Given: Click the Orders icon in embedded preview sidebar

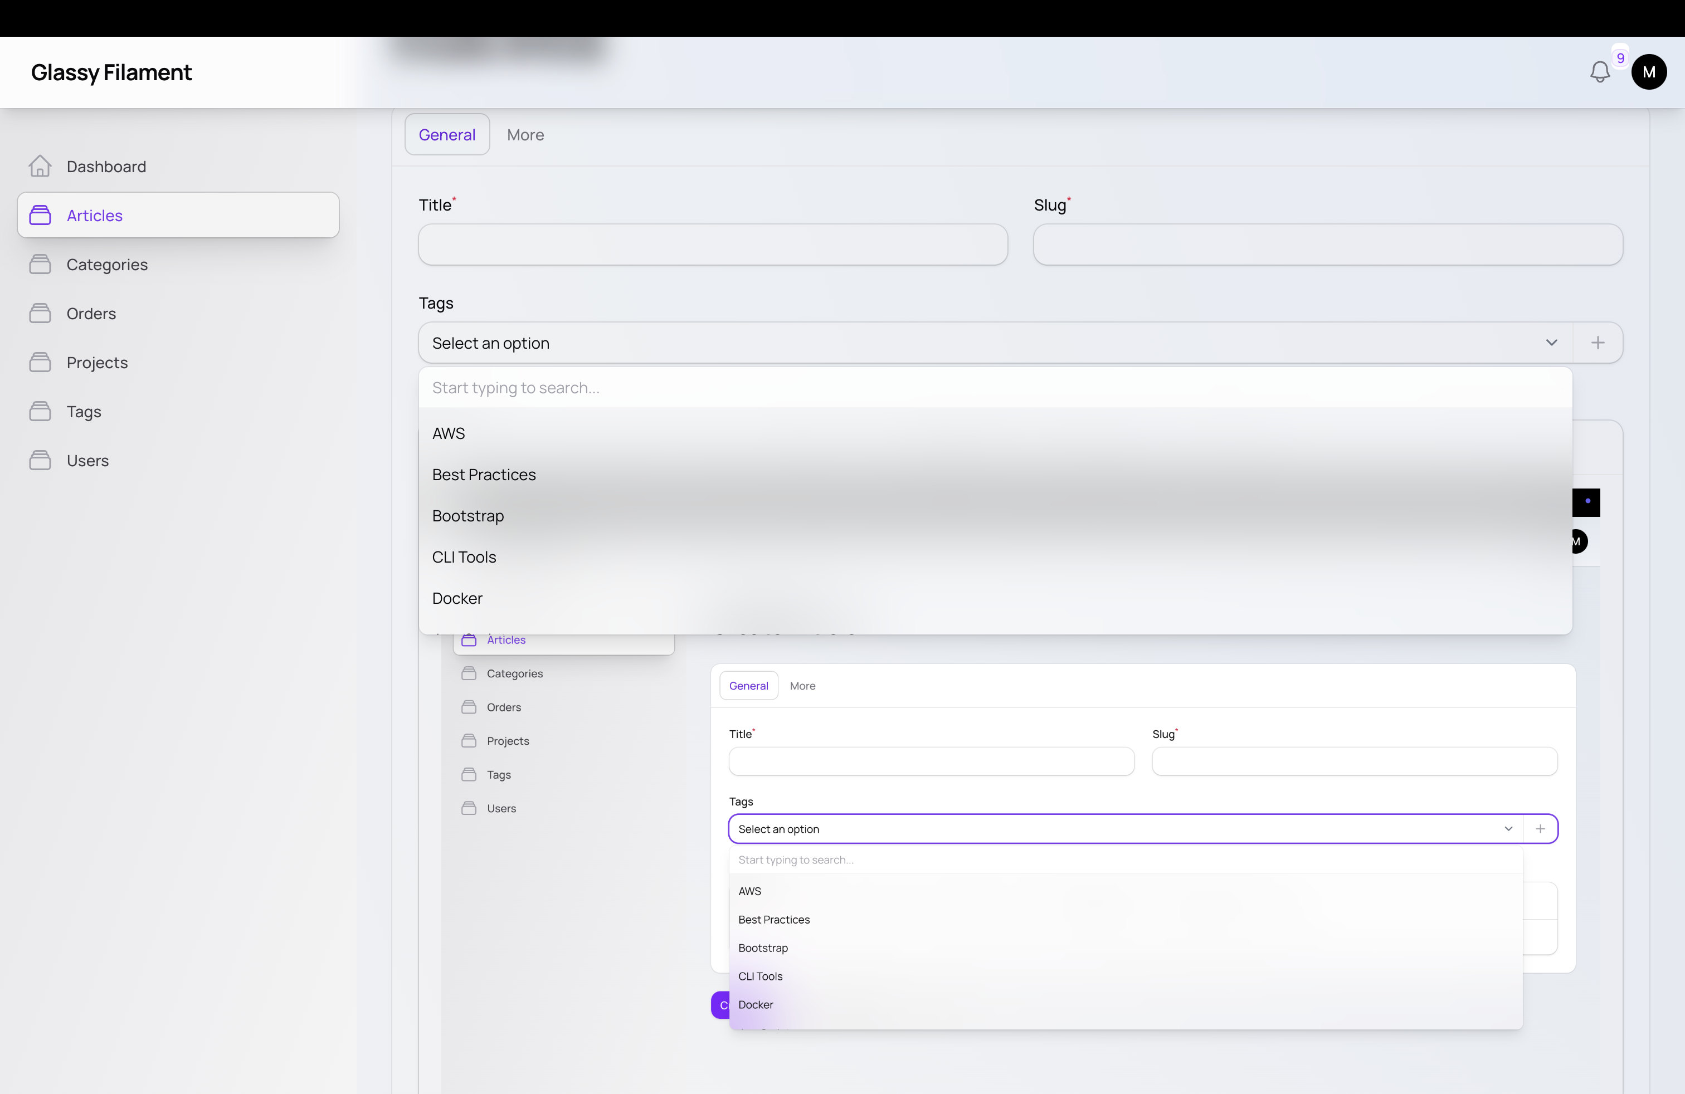Looking at the screenshot, I should 469,707.
